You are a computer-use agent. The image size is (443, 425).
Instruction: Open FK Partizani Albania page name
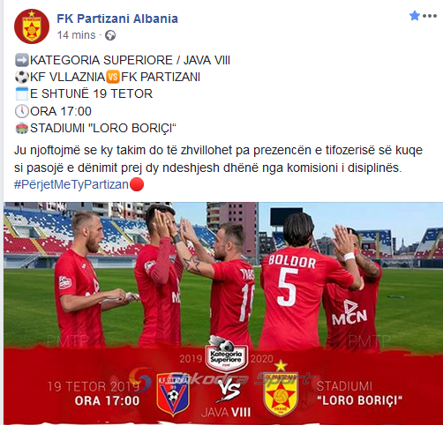tap(117, 19)
